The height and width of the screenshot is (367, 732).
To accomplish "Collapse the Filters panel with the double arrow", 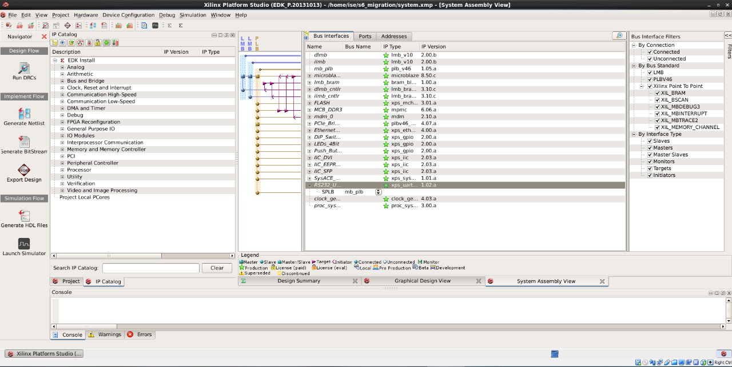I will (x=728, y=35).
